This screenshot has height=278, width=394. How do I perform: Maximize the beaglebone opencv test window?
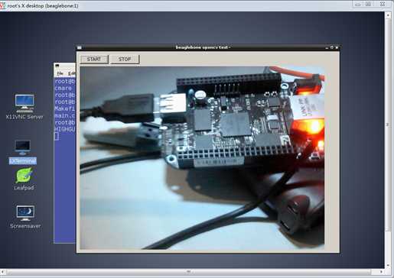[x=332, y=47]
